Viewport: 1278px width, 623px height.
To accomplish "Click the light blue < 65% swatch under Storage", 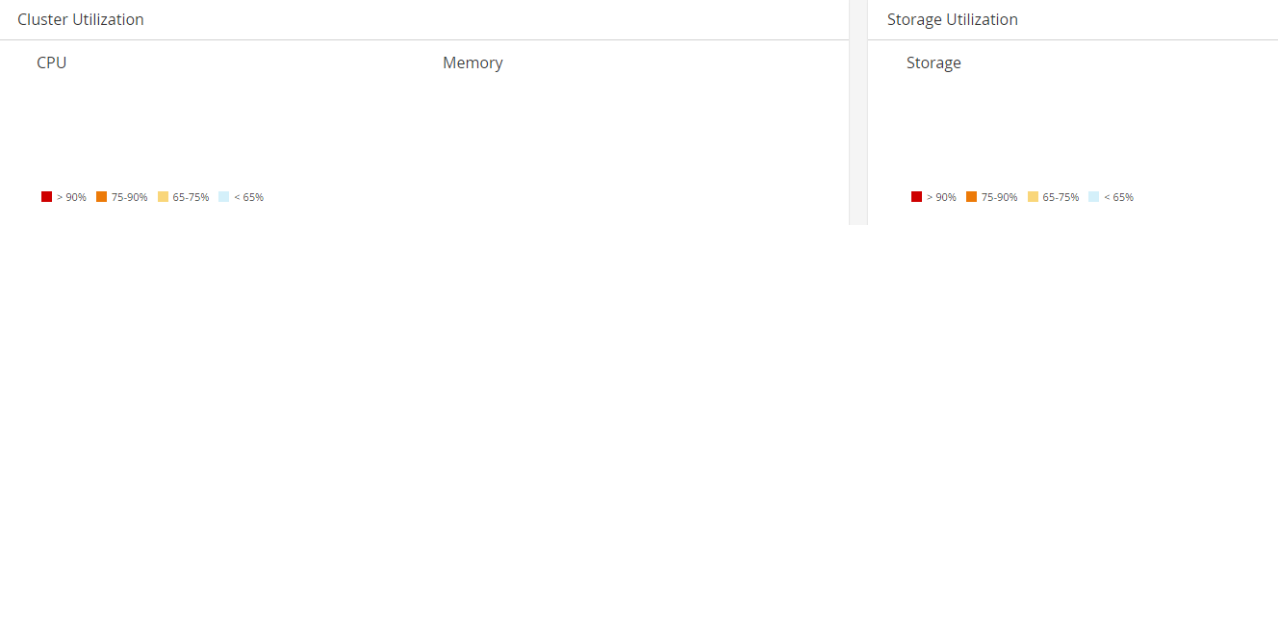I will click(x=1093, y=197).
